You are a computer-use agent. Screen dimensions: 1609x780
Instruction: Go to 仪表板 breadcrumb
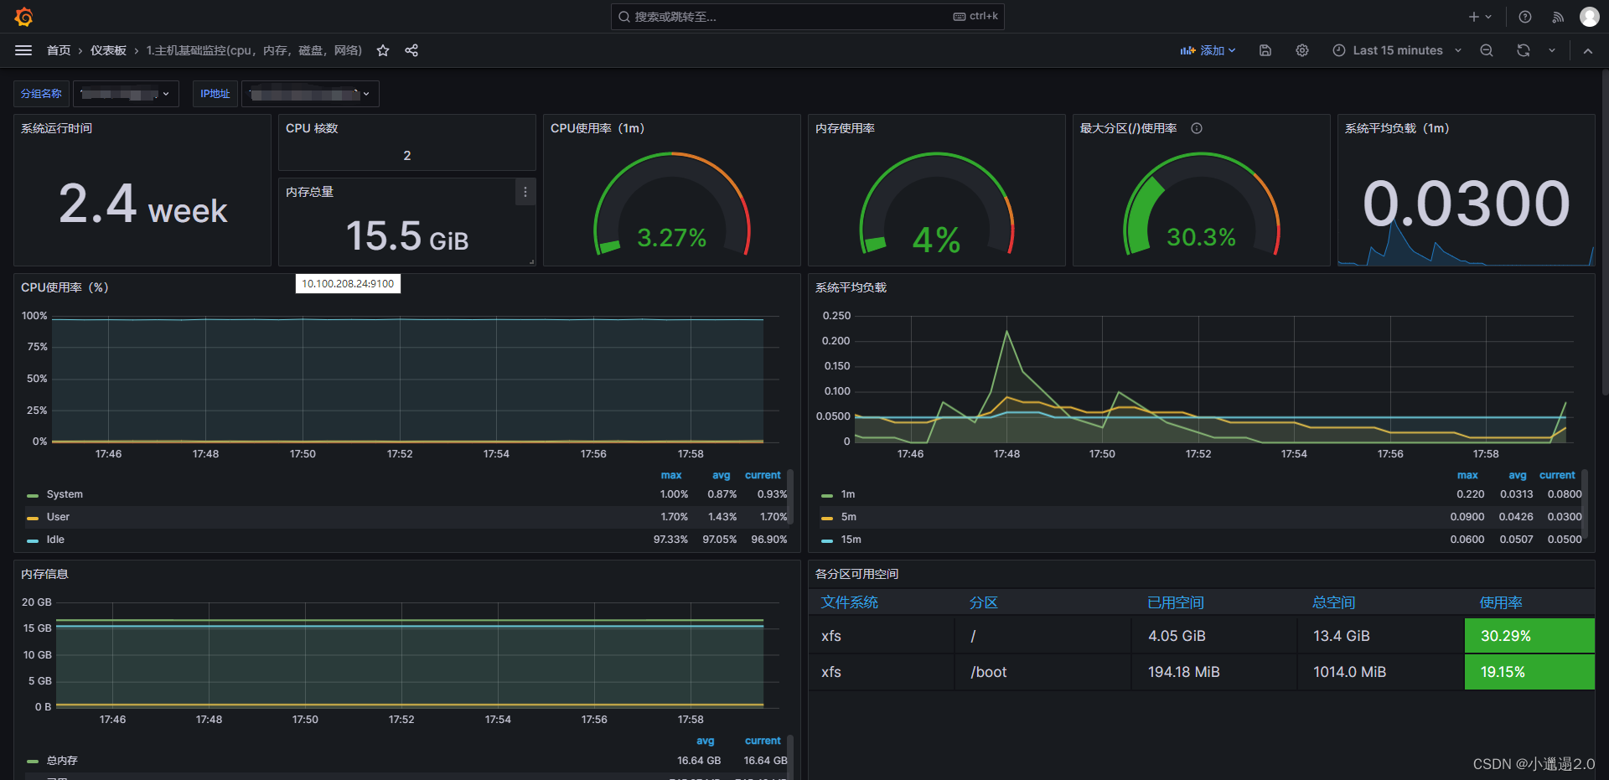[108, 50]
